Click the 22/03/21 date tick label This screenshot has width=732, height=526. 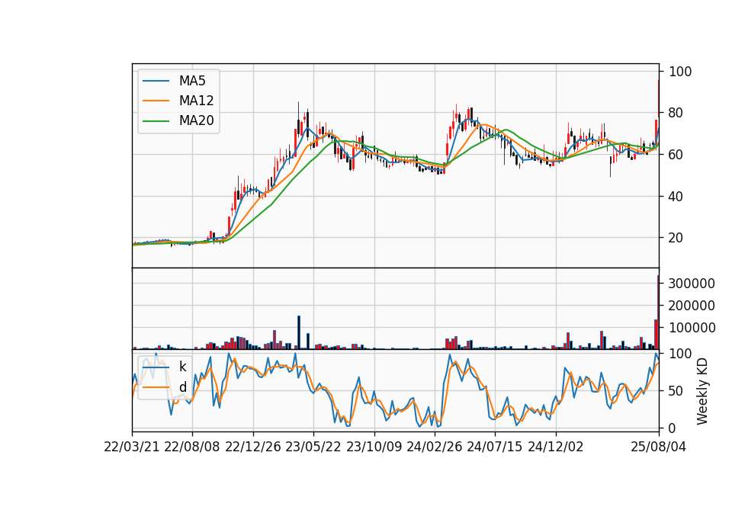[x=132, y=447]
